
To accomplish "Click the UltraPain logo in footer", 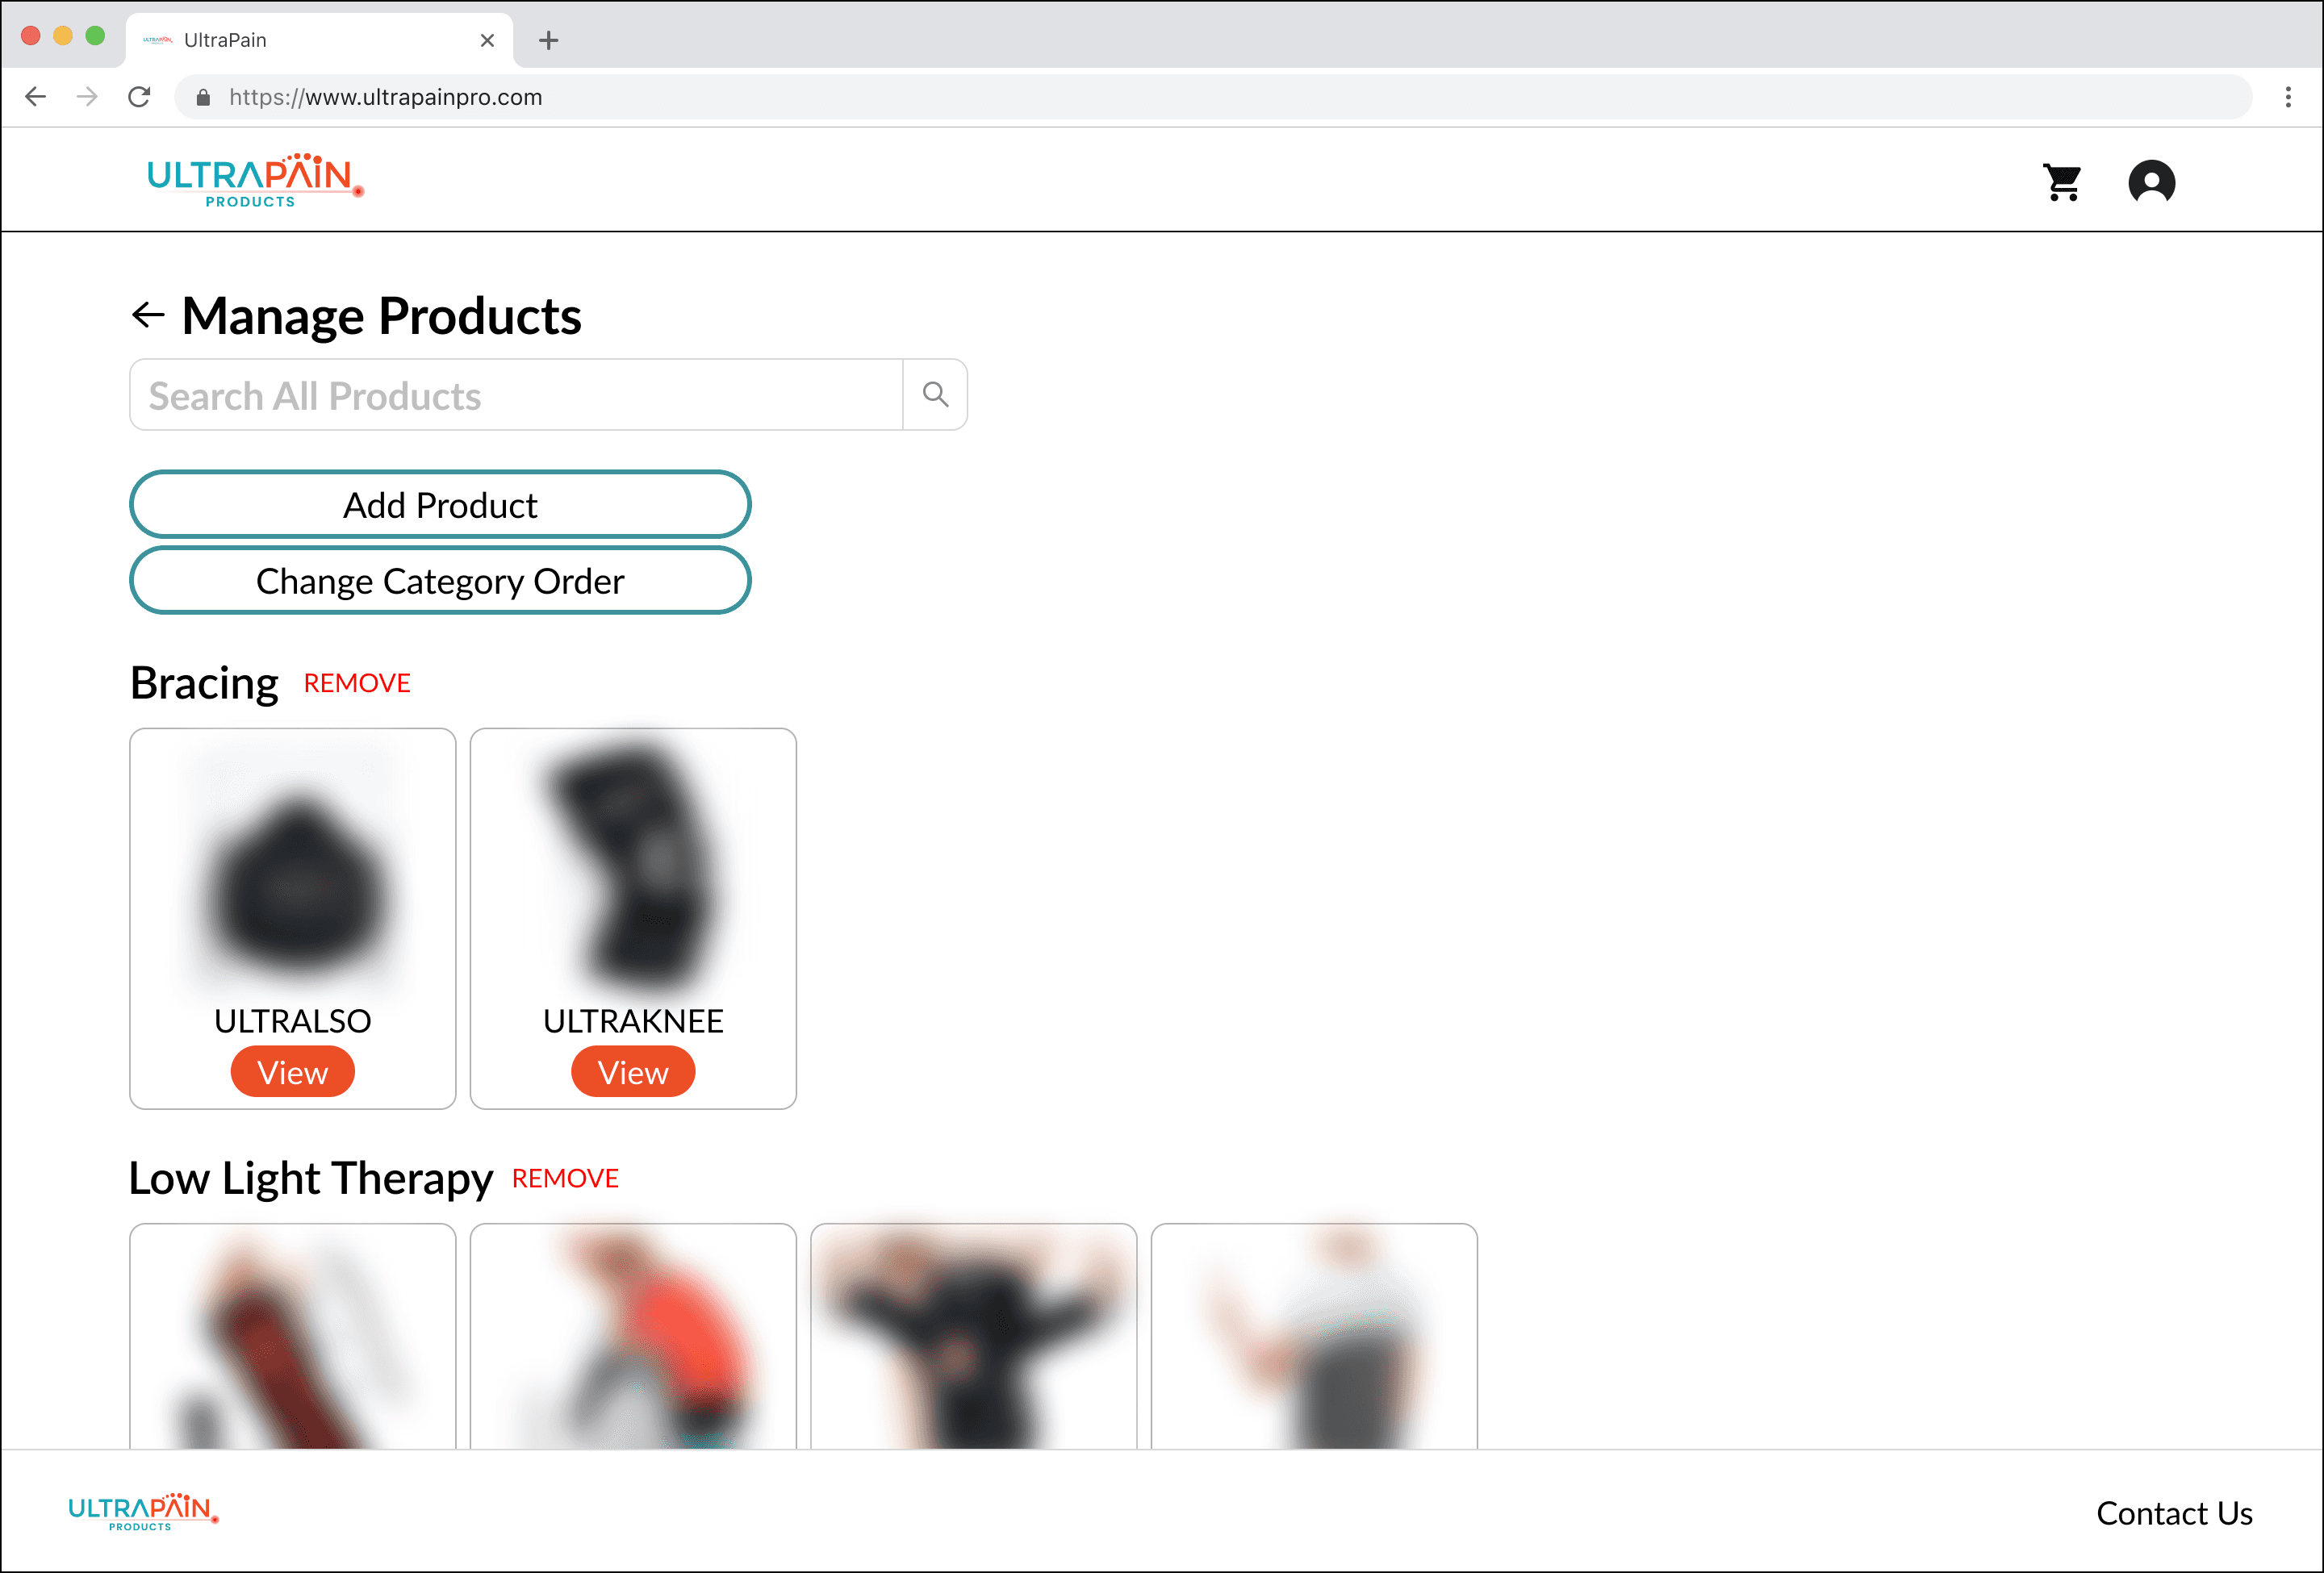I will point(143,1512).
